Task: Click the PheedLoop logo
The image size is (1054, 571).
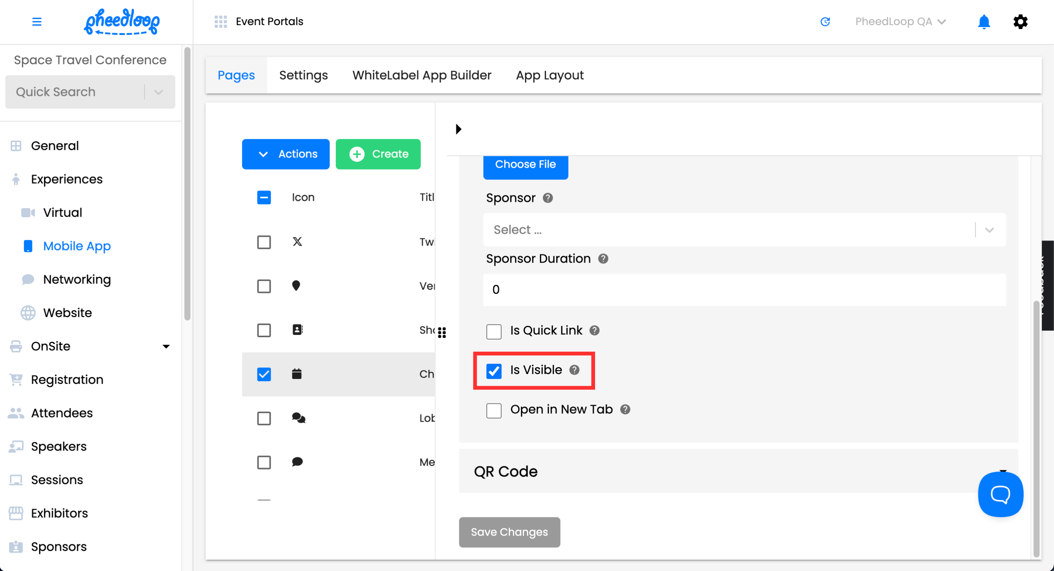Action: [122, 22]
